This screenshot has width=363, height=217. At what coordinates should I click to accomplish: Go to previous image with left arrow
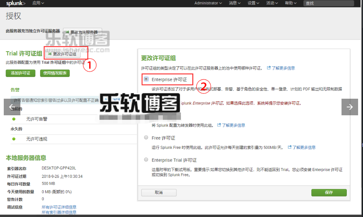(x=12, y=107)
